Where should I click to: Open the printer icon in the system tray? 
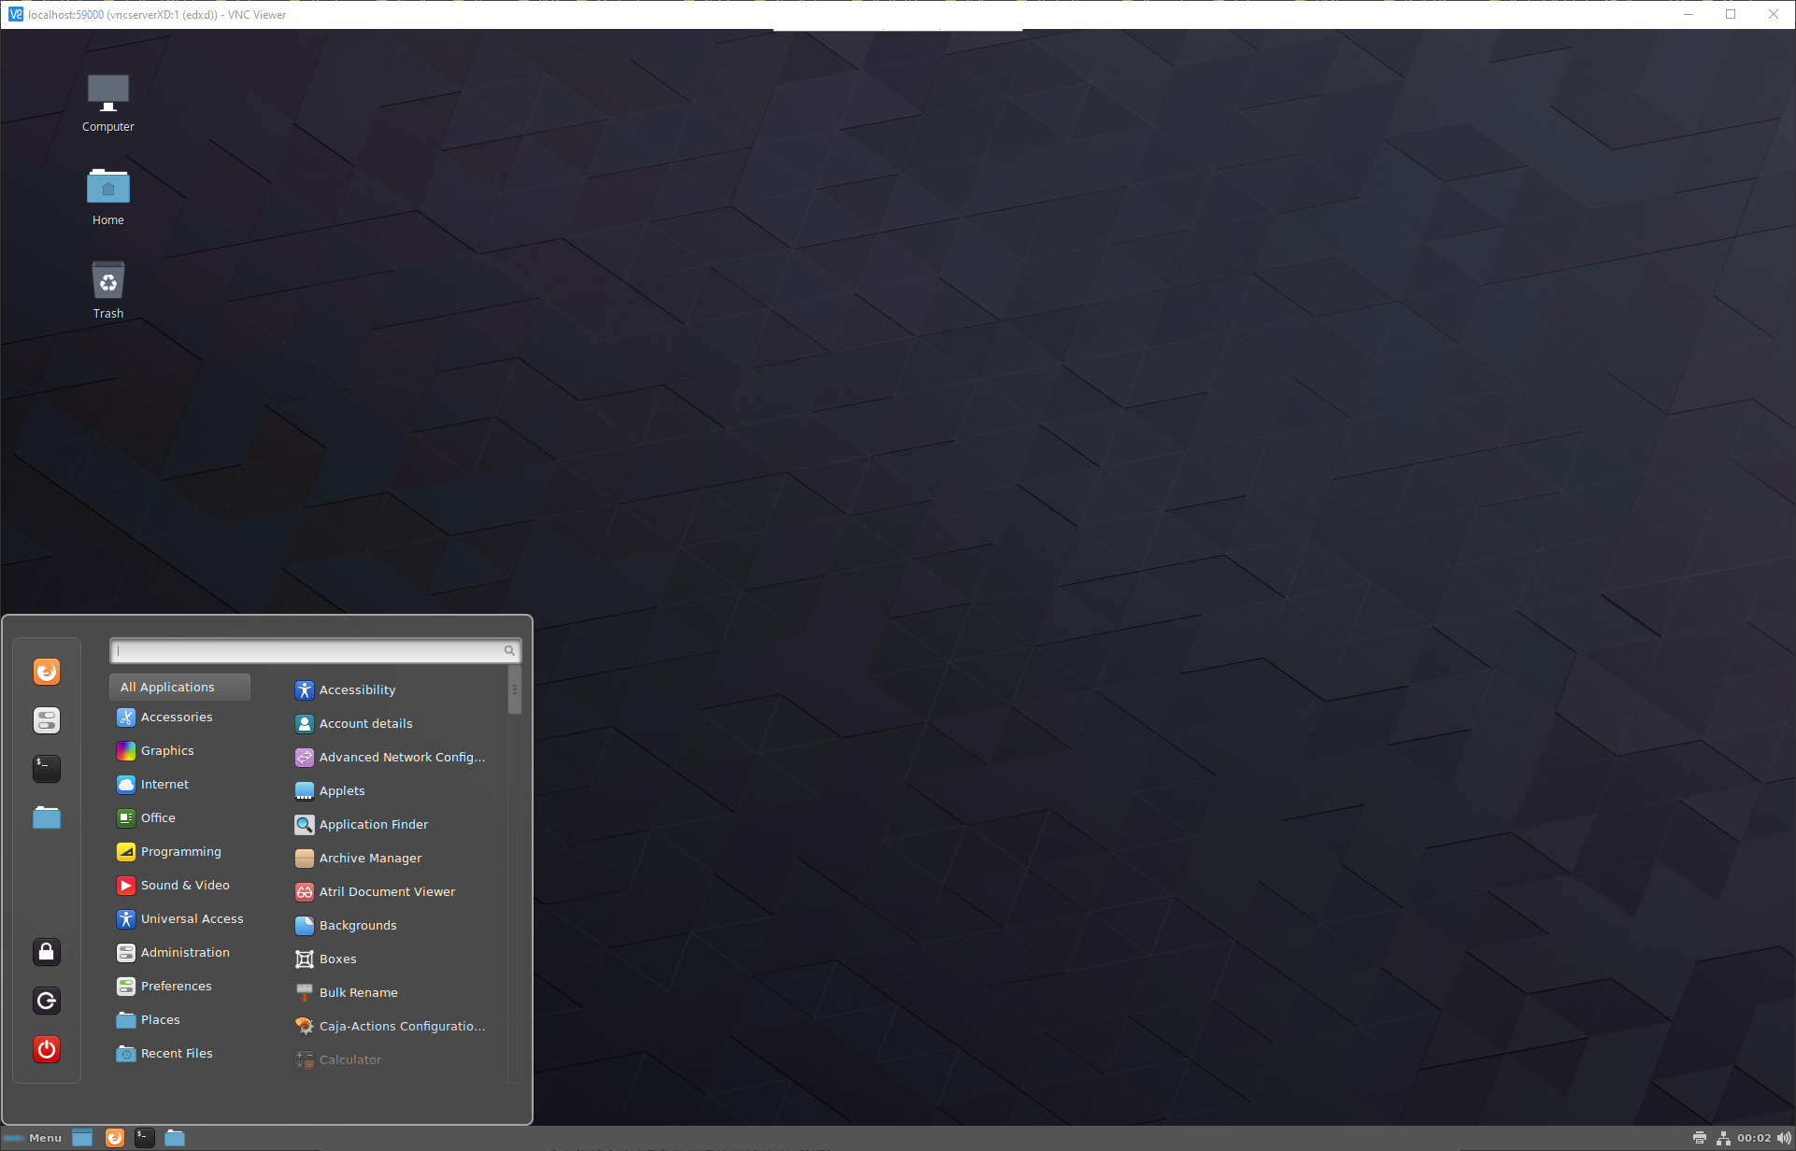tap(1700, 1137)
